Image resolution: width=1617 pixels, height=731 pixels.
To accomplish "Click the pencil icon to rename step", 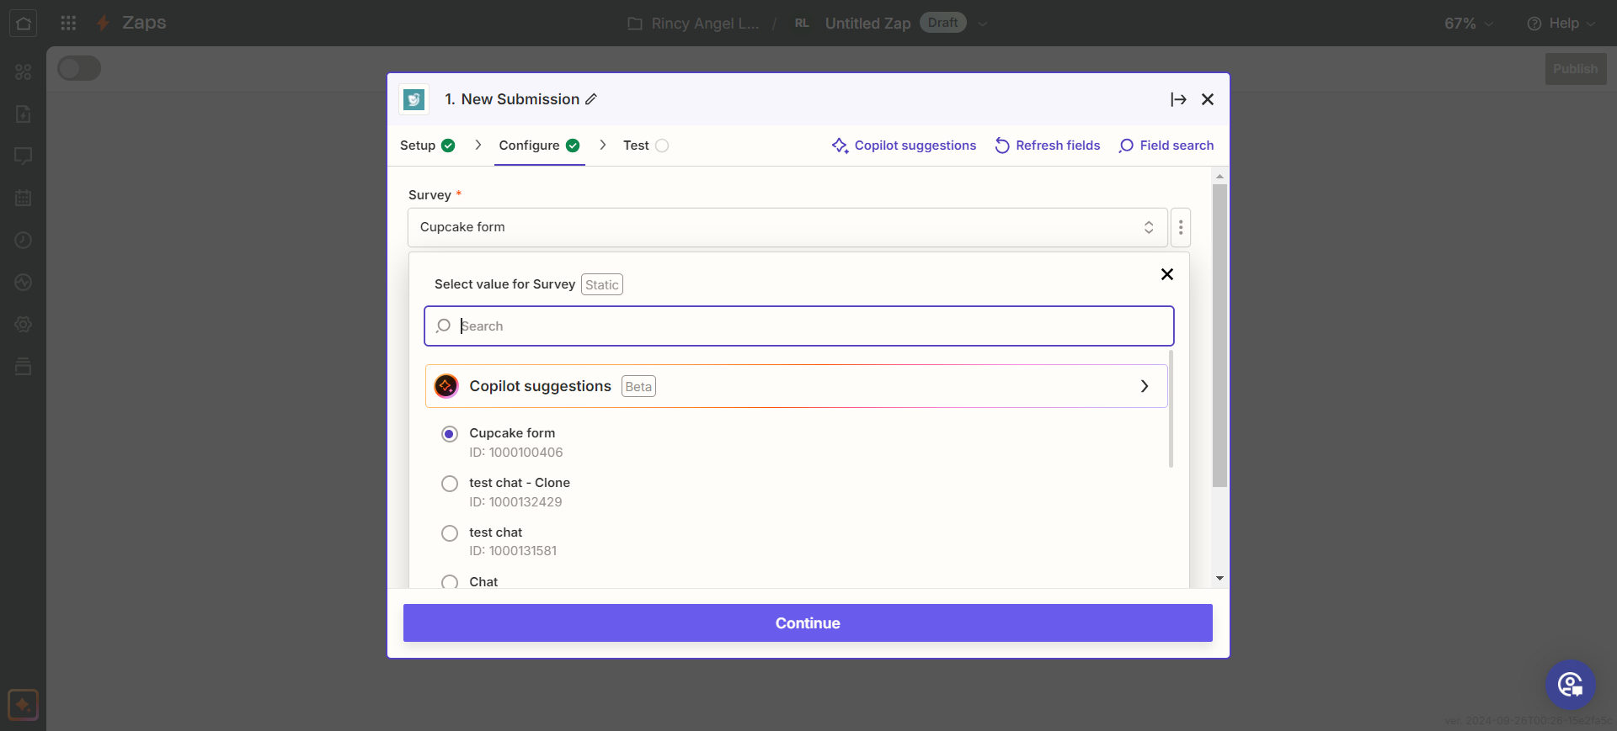I will coord(591,99).
